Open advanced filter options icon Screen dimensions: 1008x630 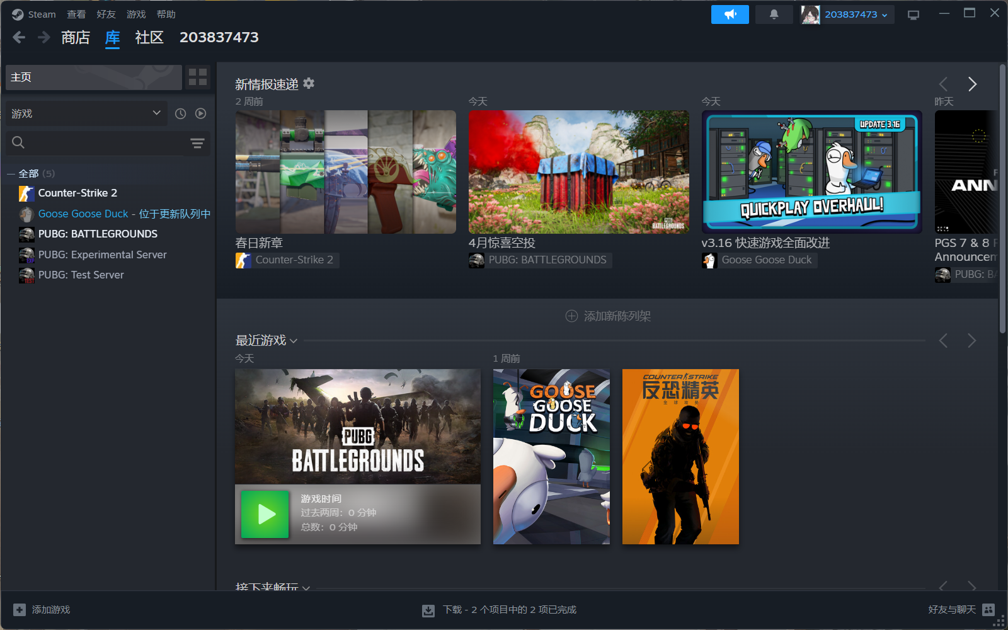[197, 143]
